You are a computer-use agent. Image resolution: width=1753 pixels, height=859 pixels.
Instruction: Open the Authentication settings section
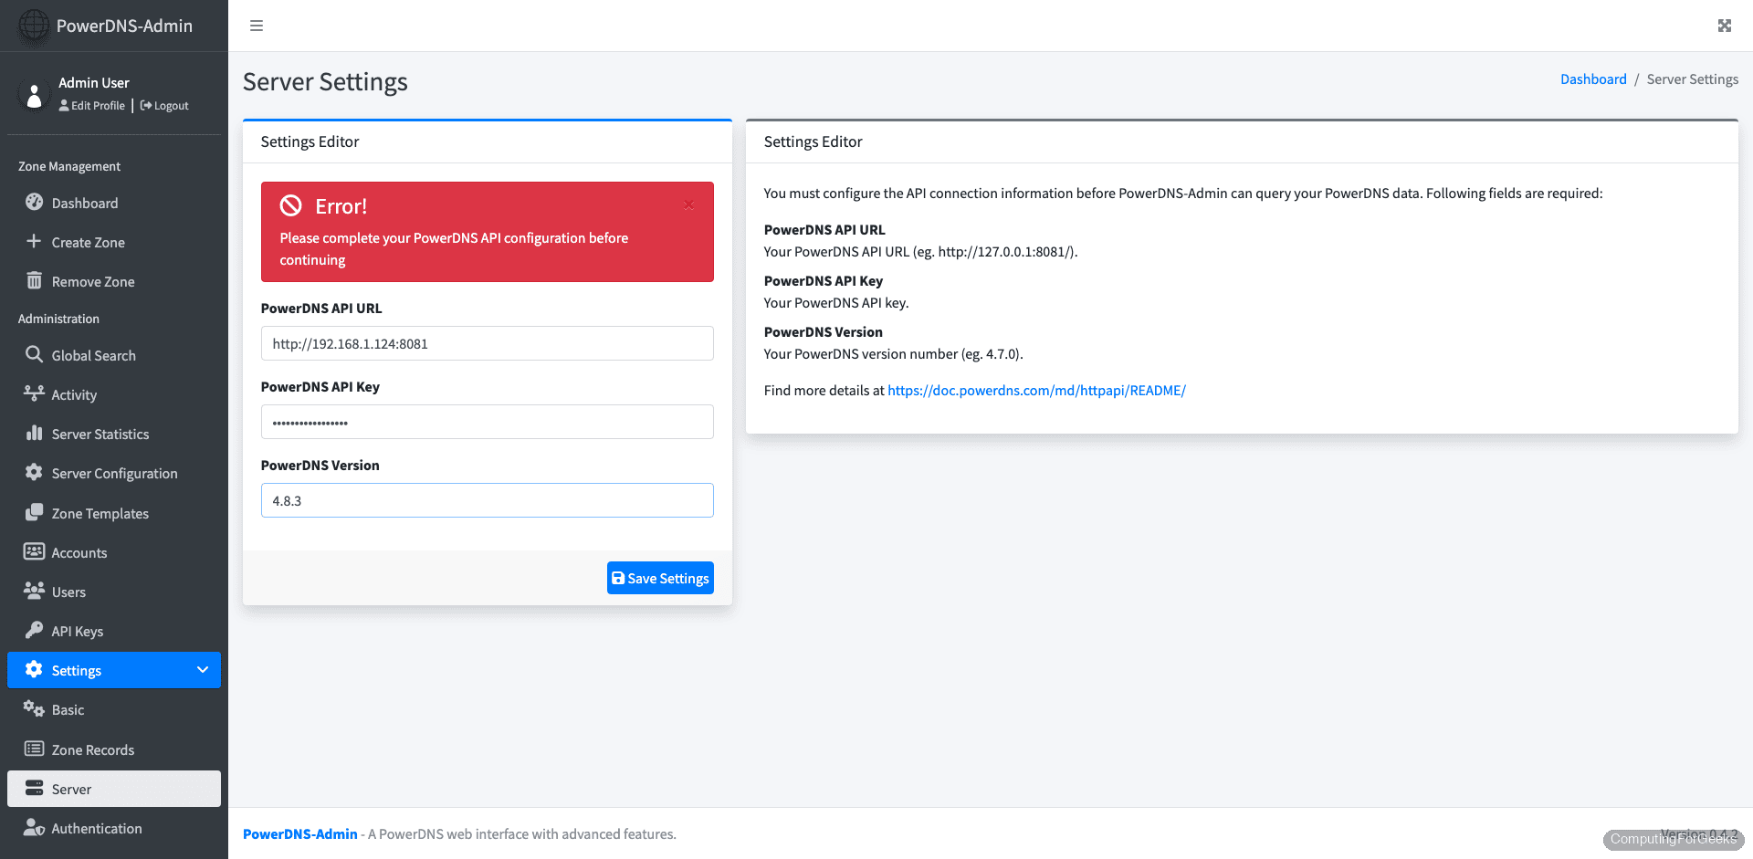pos(96,828)
